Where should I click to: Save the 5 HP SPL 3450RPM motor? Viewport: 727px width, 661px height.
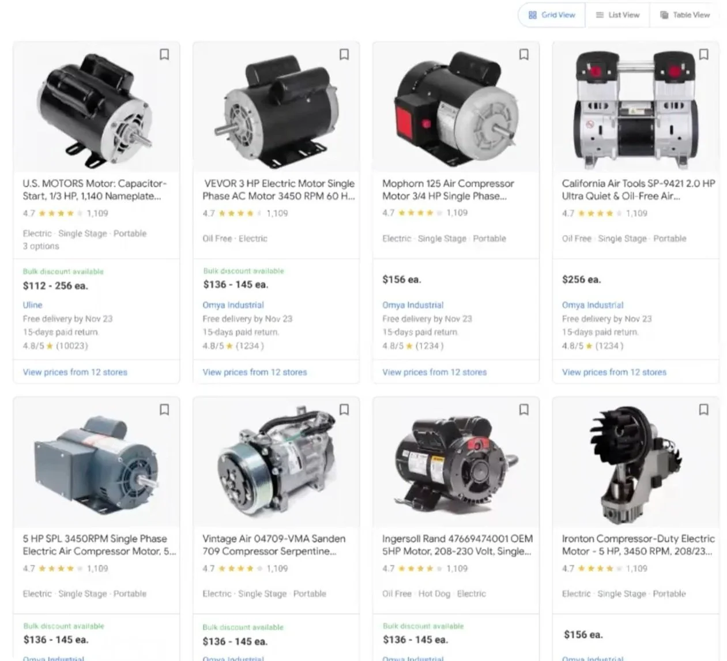point(164,409)
